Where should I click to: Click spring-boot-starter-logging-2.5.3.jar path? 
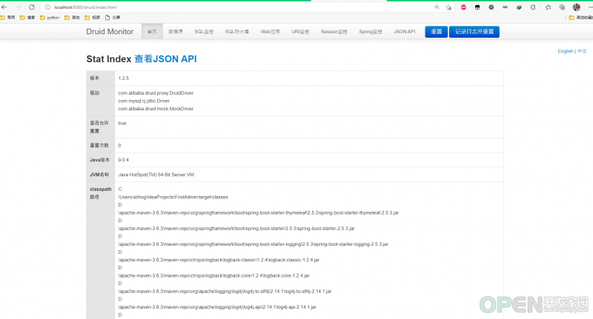click(x=254, y=244)
